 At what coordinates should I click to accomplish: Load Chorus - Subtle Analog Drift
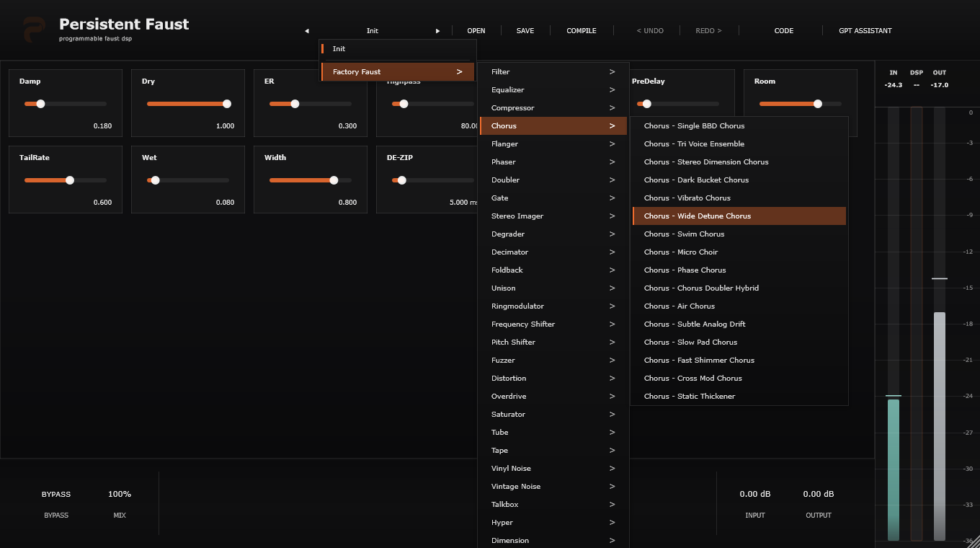pyautogui.click(x=739, y=324)
